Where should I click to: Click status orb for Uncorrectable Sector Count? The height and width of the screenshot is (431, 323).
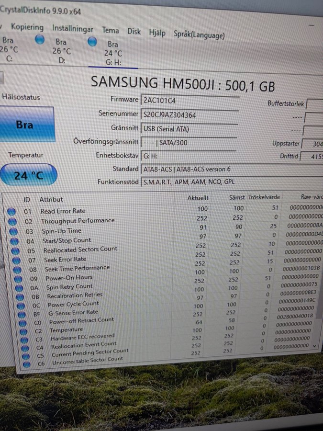pos(27,364)
